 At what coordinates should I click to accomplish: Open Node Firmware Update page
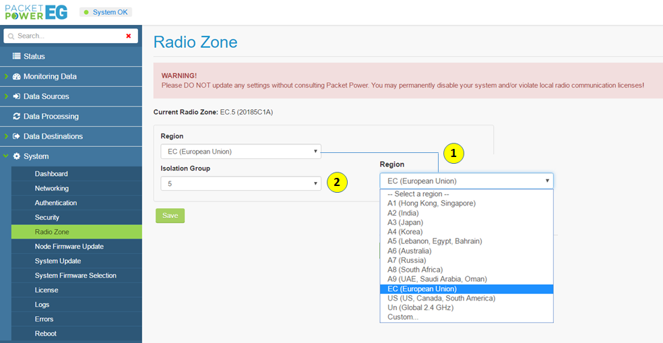(69, 247)
